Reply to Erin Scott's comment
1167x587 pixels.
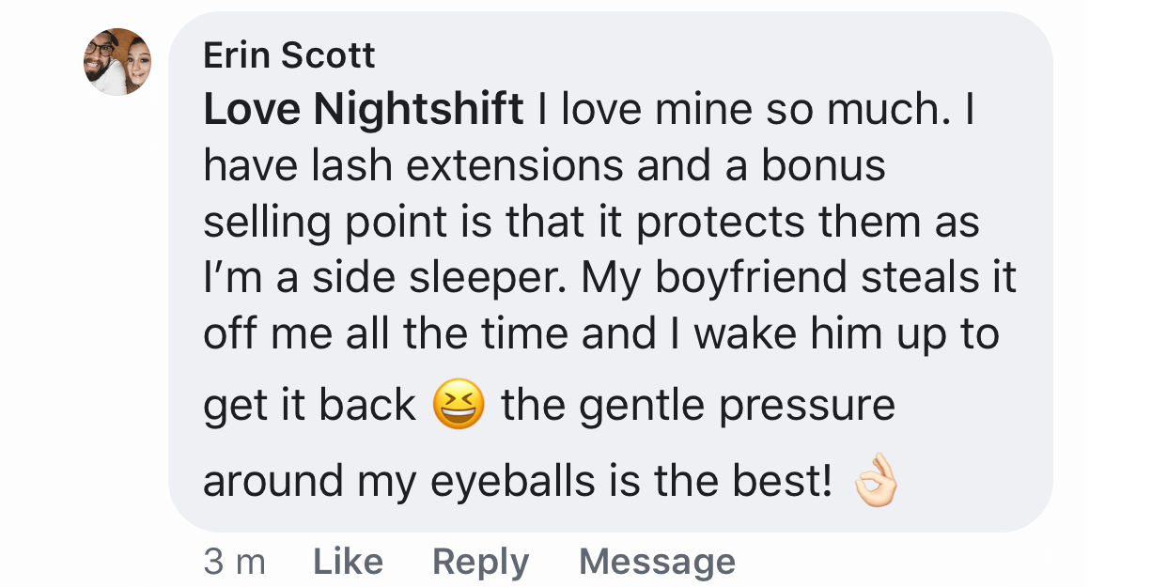(x=480, y=562)
